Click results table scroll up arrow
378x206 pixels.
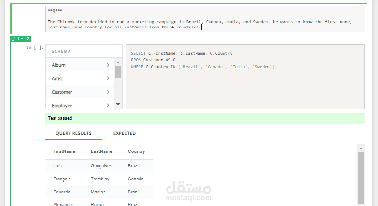pos(361,148)
